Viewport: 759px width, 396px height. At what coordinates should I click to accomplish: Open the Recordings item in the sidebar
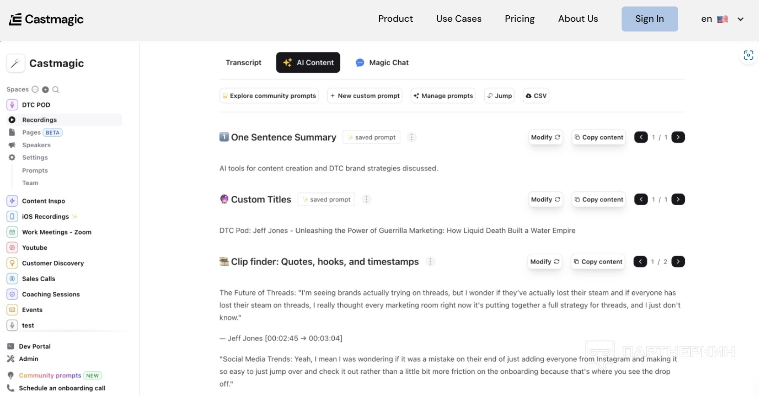[x=39, y=120]
